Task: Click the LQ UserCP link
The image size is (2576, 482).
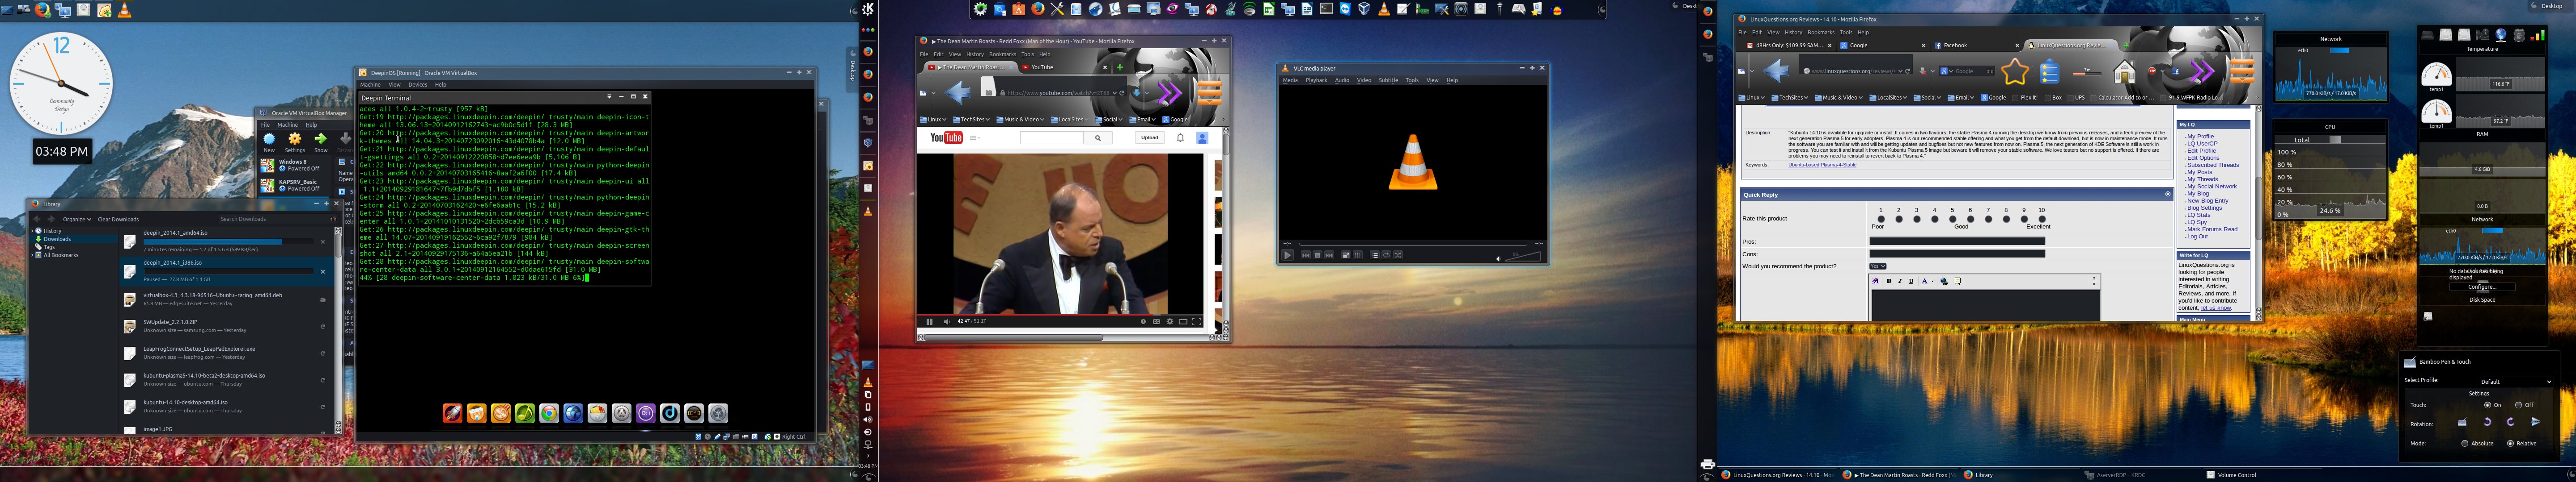Action: [x=2202, y=144]
